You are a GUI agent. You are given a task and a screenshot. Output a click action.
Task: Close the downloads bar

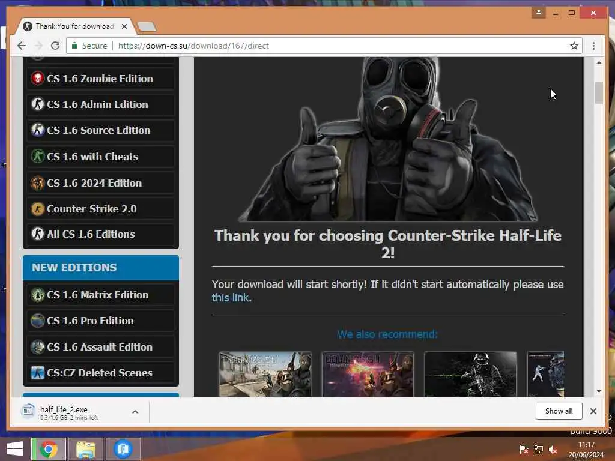[x=593, y=411]
